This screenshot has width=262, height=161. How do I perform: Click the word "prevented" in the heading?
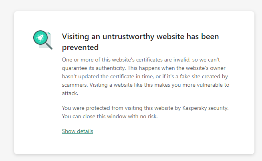[80, 47]
